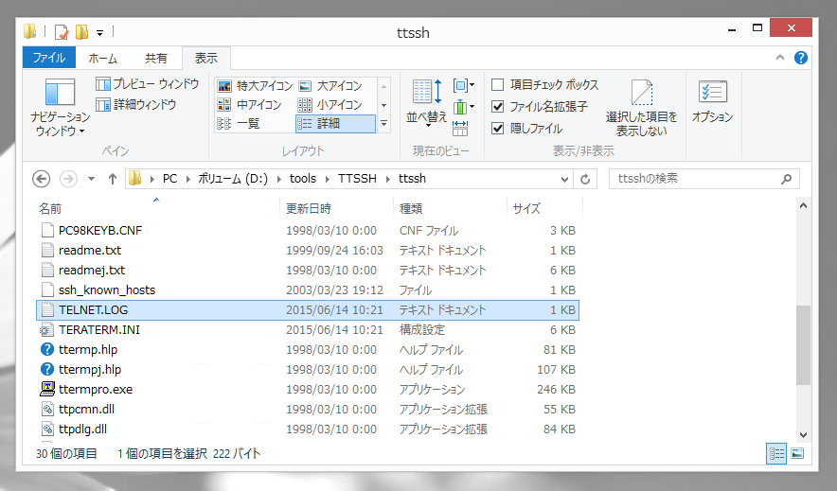Uncheck File name extensions (ファイル名拡張子)
The width and height of the screenshot is (837, 491).
(x=540, y=107)
